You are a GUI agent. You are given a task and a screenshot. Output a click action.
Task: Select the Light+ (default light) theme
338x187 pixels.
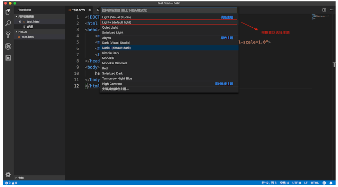tap(169, 22)
